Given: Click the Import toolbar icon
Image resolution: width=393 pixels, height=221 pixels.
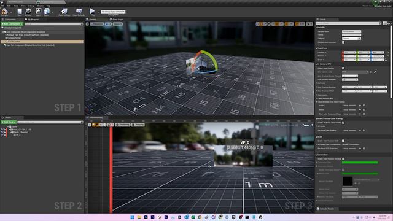Looking at the screenshot, I should pos(38,12).
